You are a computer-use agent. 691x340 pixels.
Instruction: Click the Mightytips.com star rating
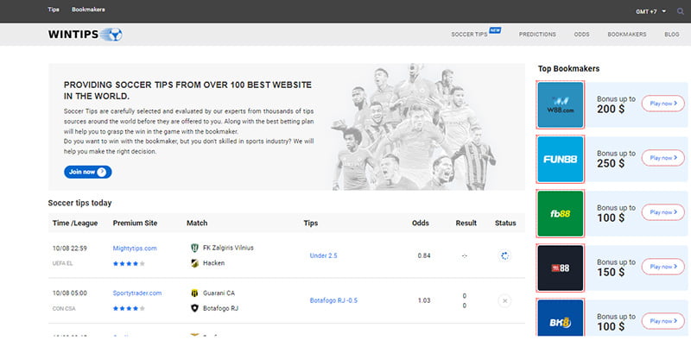coord(129,263)
